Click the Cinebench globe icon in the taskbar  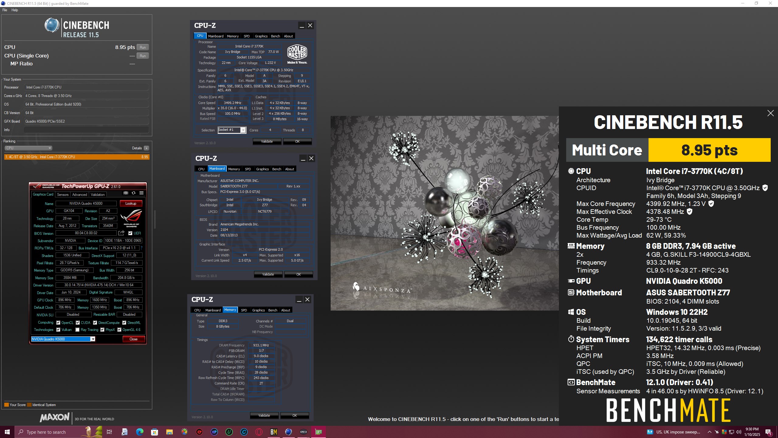tap(289, 432)
